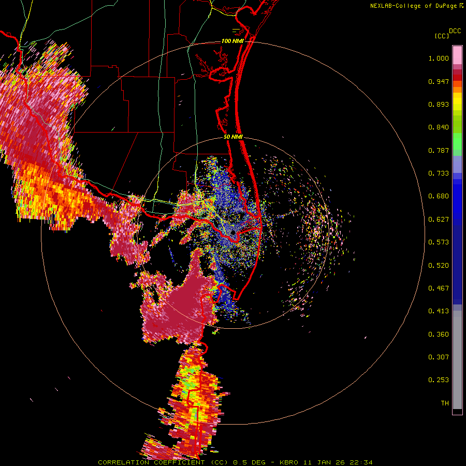
Task: Click the 0.893 color scale value
Action: (x=439, y=104)
